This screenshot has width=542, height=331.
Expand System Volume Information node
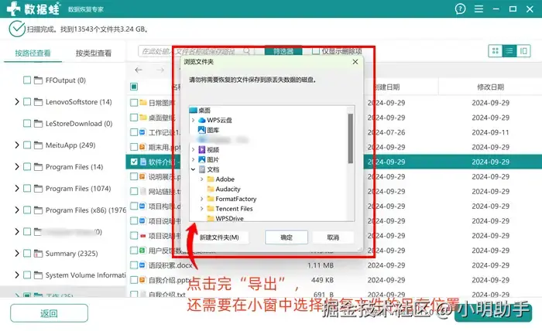click(x=16, y=275)
